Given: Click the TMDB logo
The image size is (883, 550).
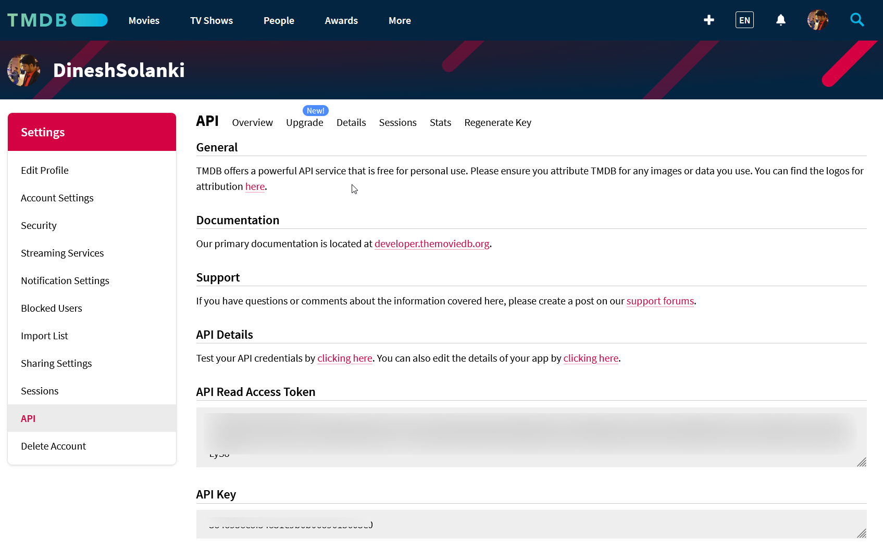Looking at the screenshot, I should (57, 20).
